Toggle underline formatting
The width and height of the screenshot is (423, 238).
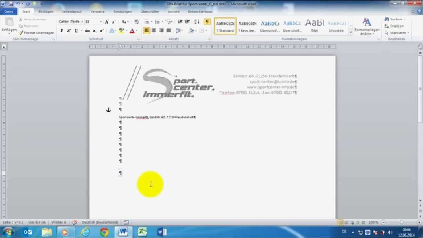[76, 30]
